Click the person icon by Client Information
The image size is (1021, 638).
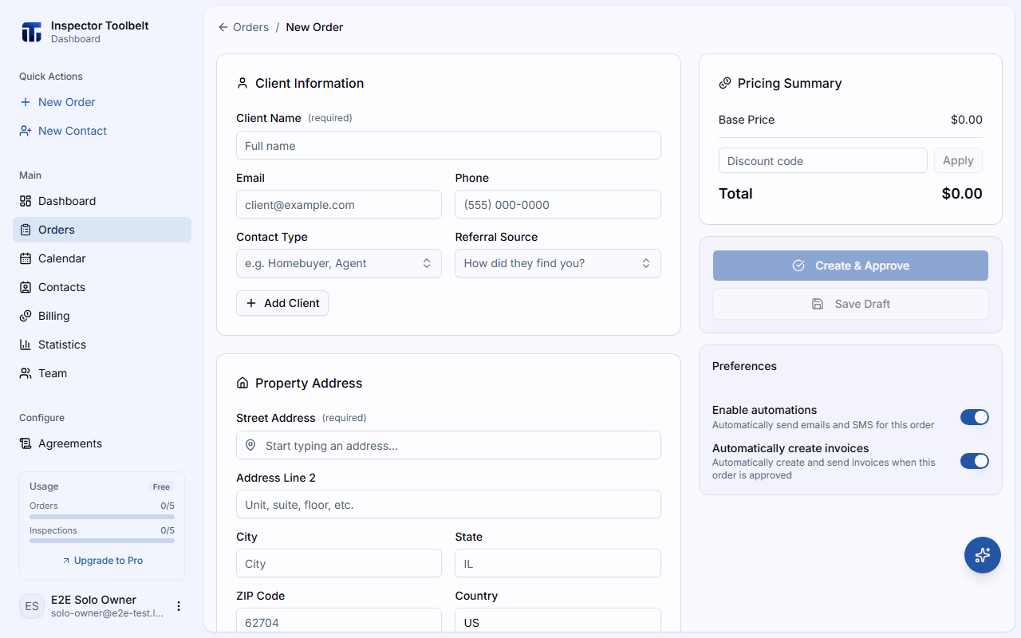point(242,83)
